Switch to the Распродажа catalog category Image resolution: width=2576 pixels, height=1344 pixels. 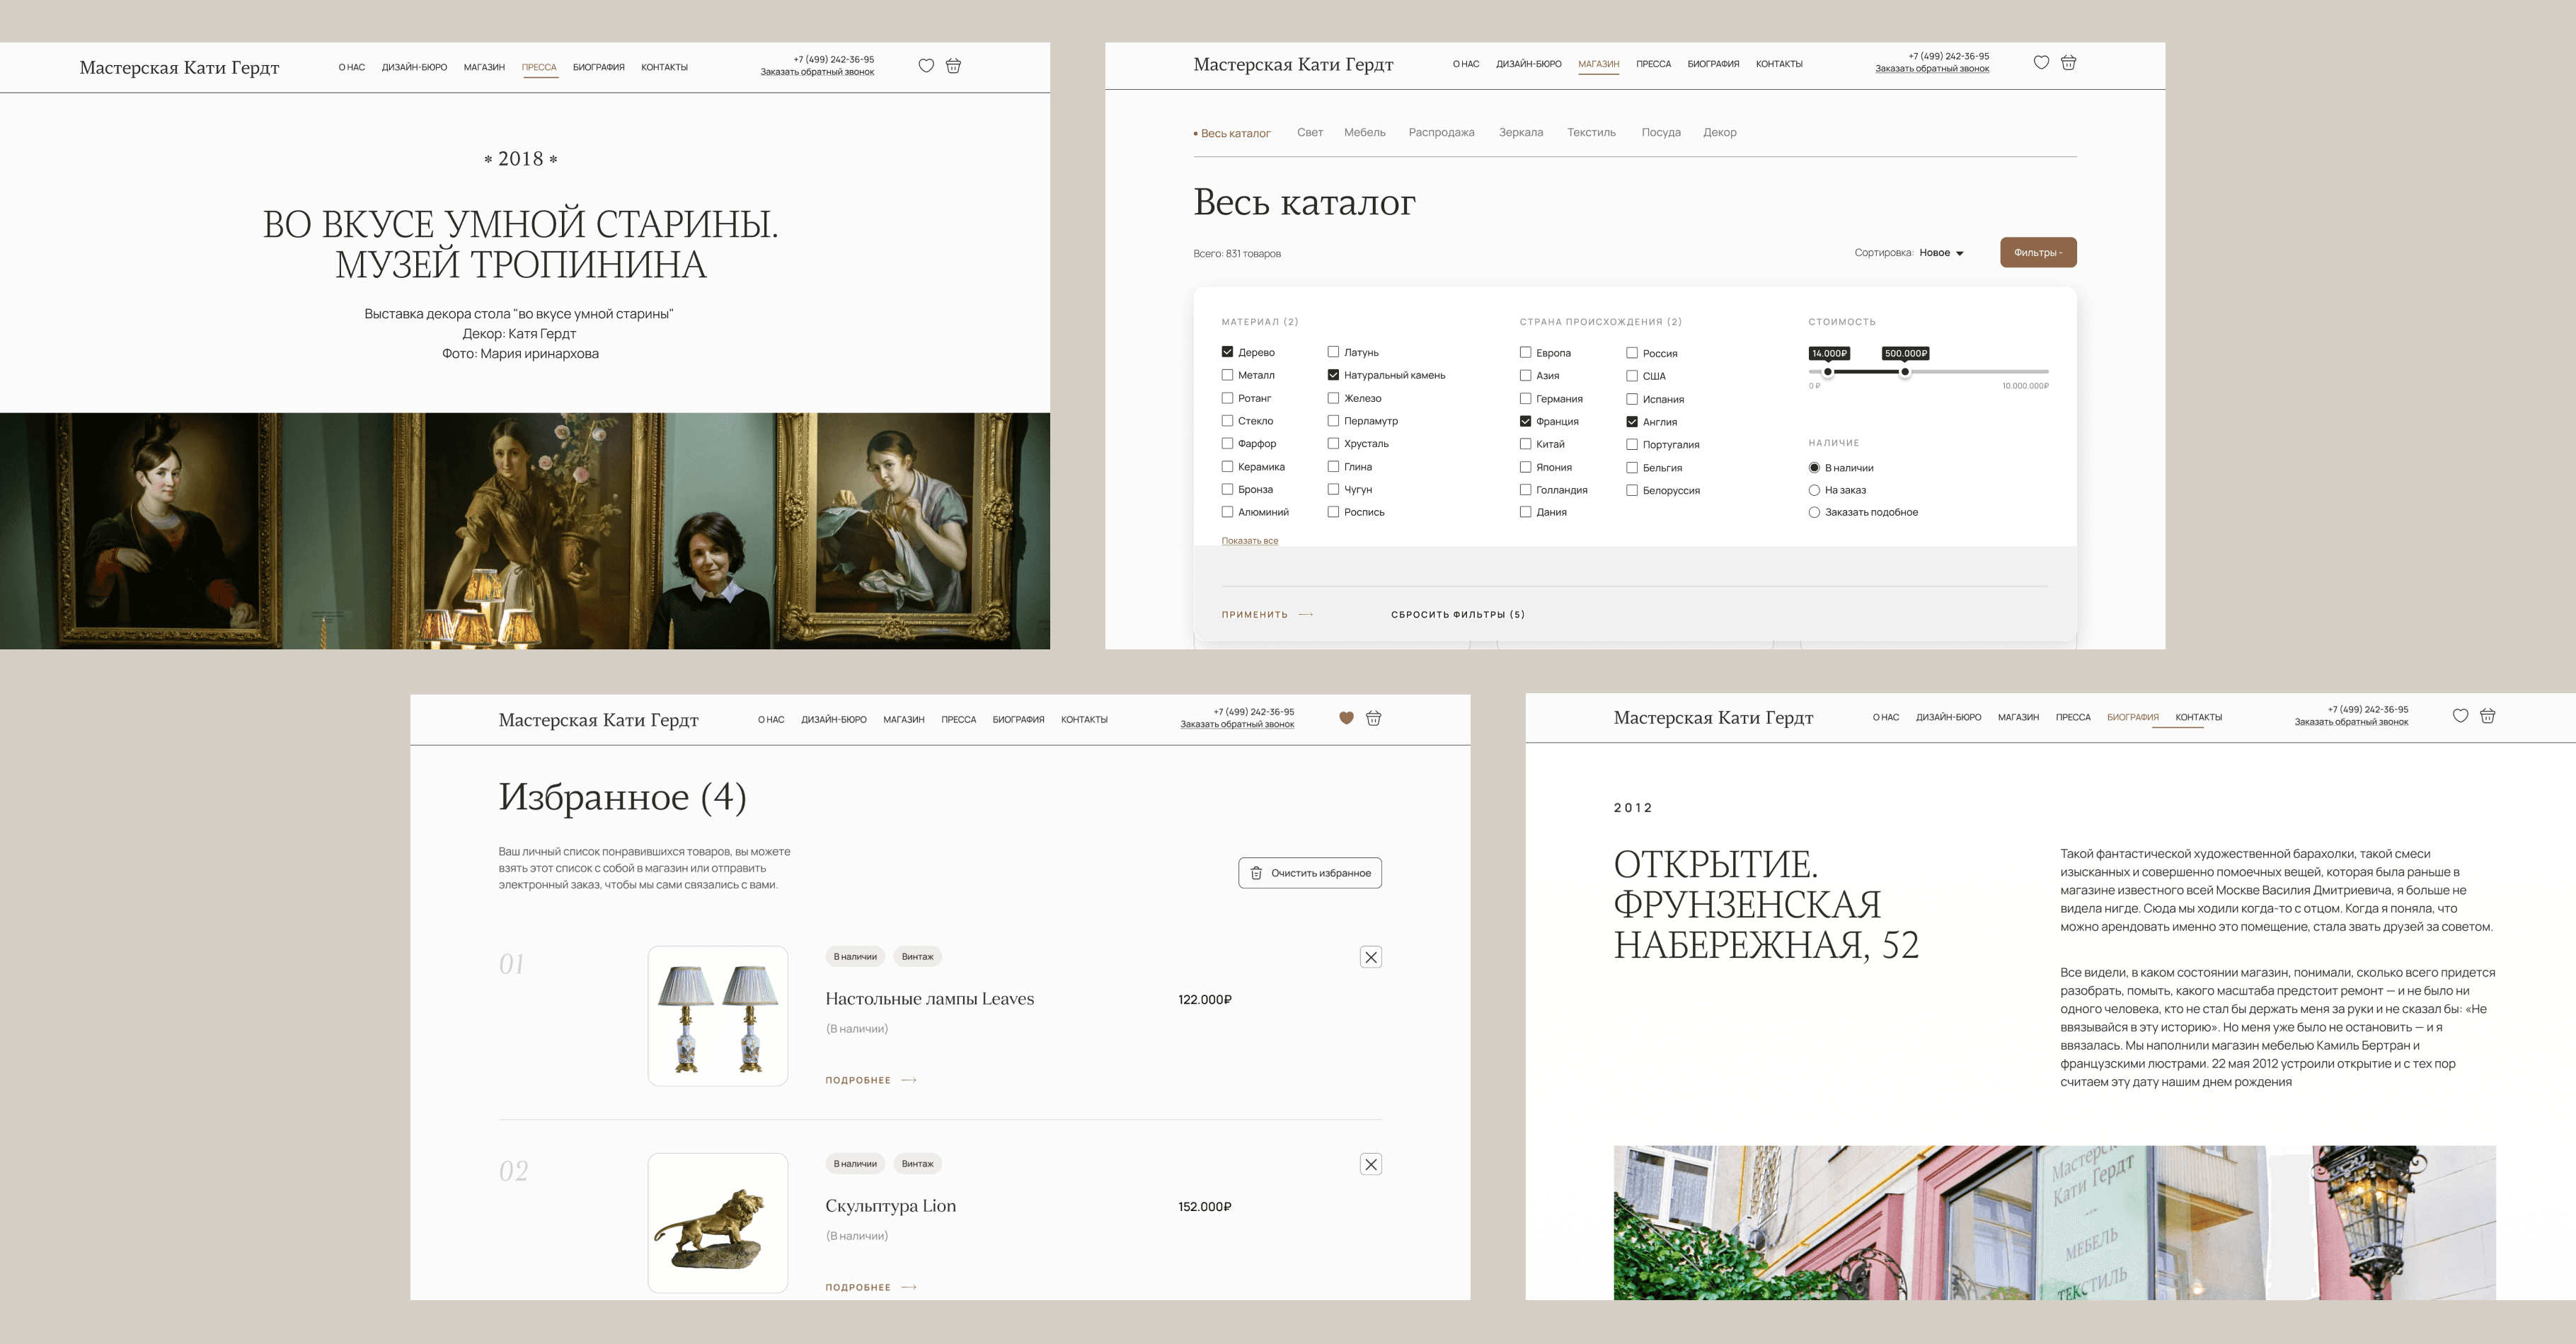coord(1441,132)
